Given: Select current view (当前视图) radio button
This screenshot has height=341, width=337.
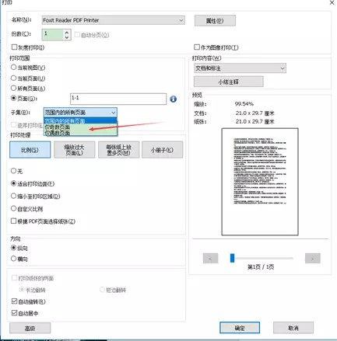Looking at the screenshot, I should tap(13, 68).
